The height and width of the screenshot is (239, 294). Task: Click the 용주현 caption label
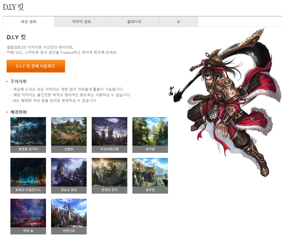[x=150, y=190]
